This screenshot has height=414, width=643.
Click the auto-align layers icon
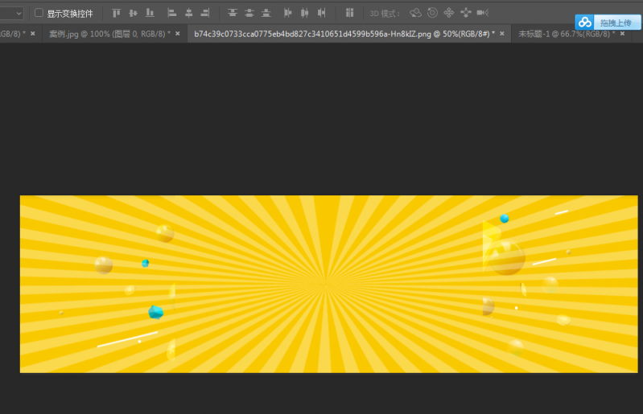(349, 13)
